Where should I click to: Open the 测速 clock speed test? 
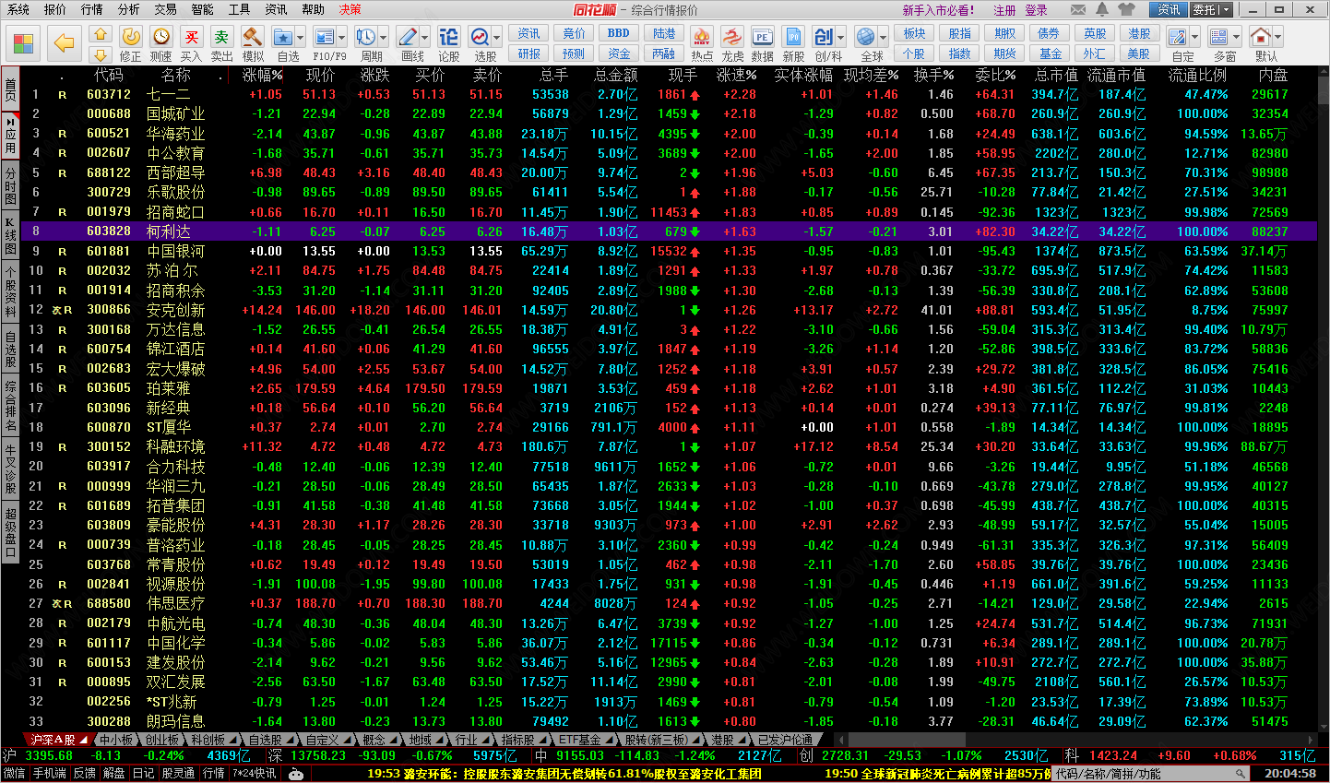161,37
